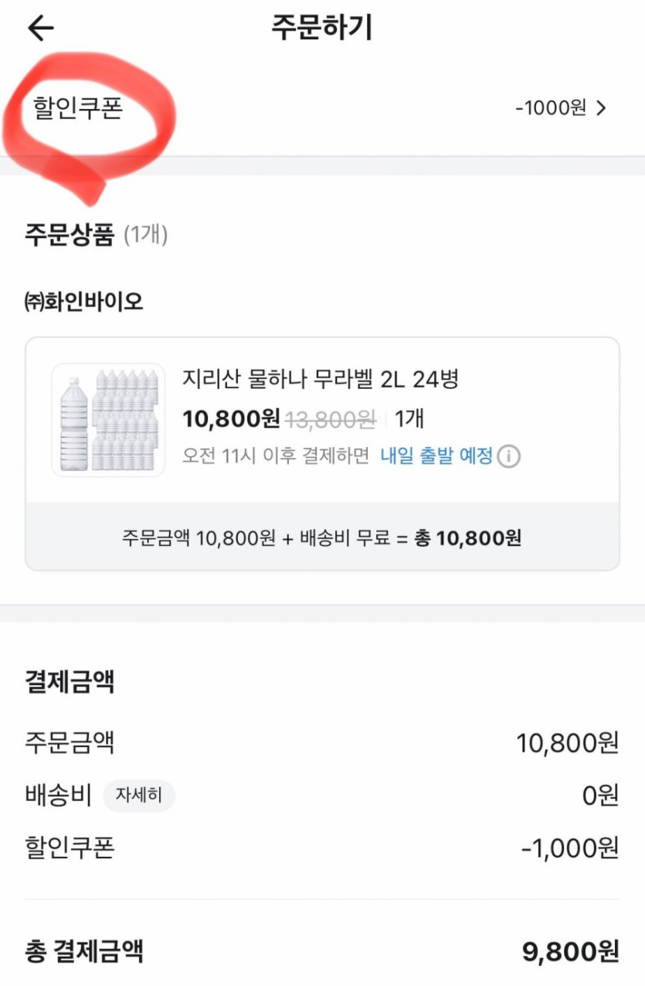Image resolution: width=645 pixels, height=986 pixels.
Task: Go back using the top-left arrow
Action: (x=40, y=29)
